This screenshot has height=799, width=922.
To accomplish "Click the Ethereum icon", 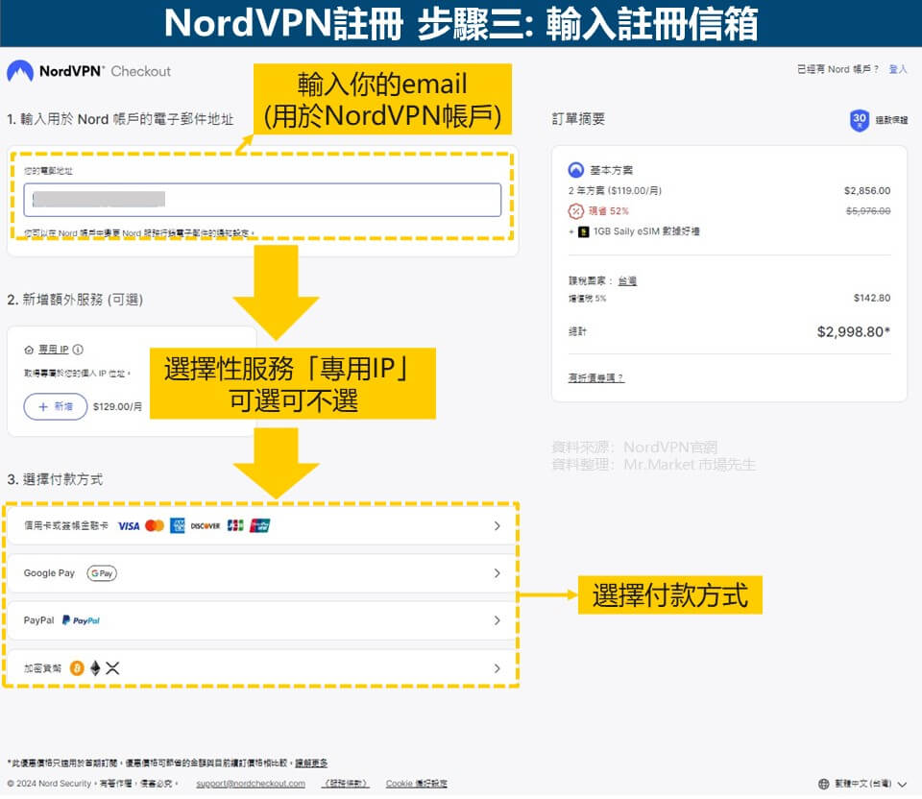I will pyautogui.click(x=95, y=669).
